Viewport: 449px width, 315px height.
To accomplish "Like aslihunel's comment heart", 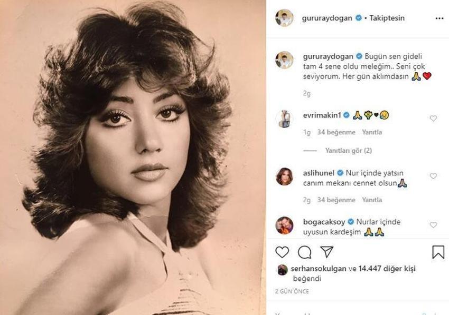I will tap(433, 176).
